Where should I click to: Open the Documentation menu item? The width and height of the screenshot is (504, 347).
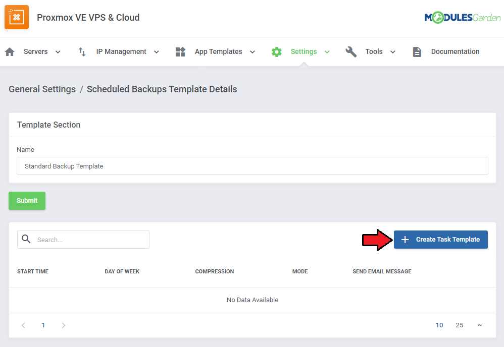point(455,51)
